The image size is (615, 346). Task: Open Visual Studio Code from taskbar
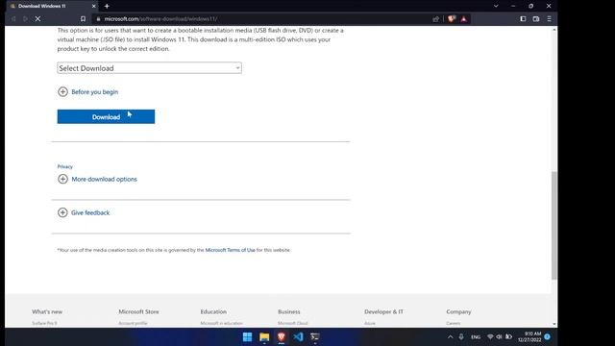coord(298,337)
